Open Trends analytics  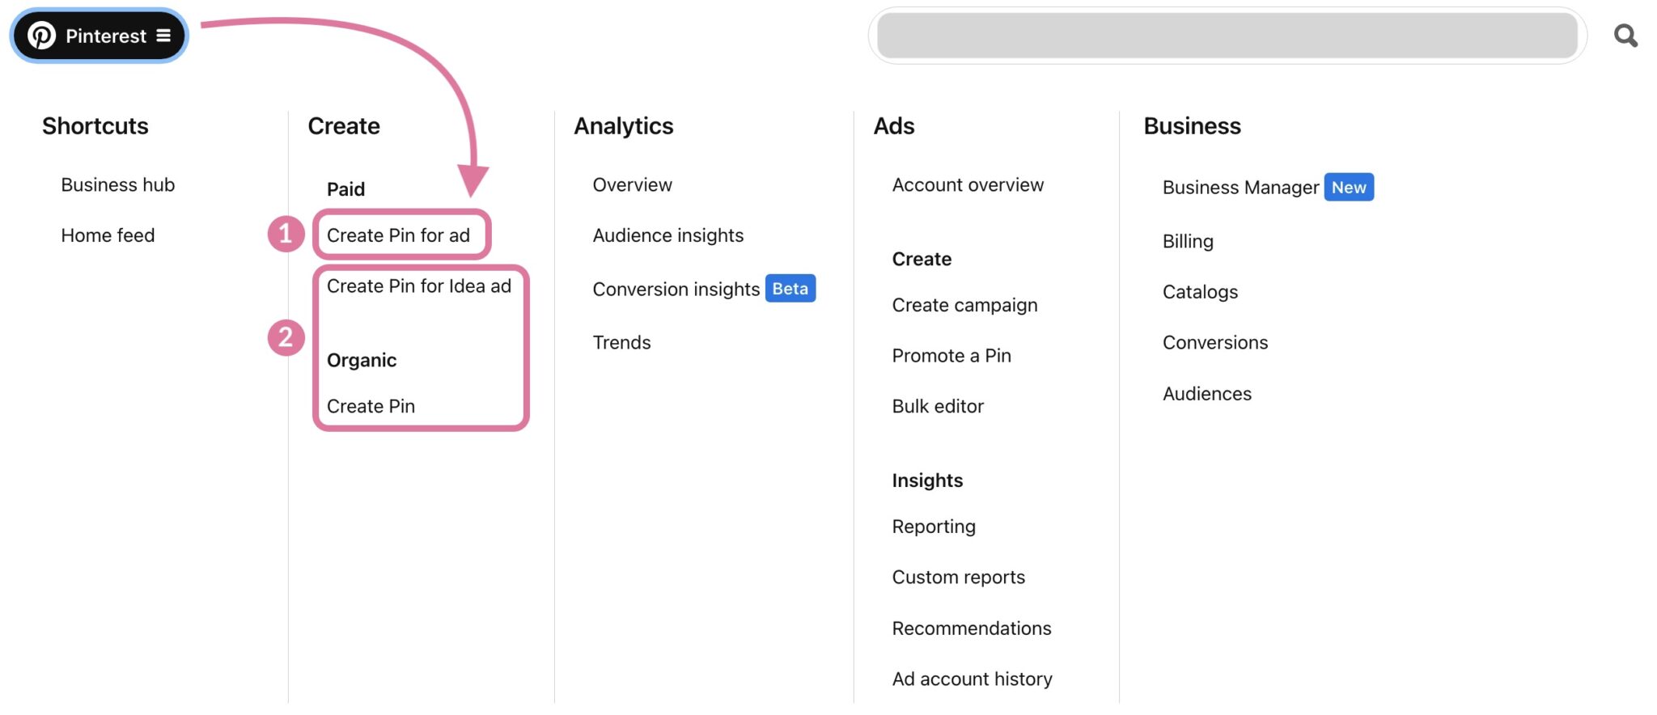point(621,343)
